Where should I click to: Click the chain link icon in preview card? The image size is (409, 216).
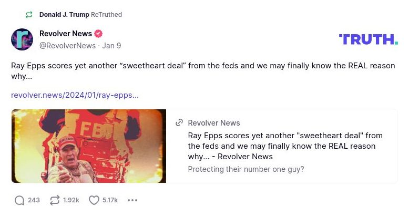point(179,122)
